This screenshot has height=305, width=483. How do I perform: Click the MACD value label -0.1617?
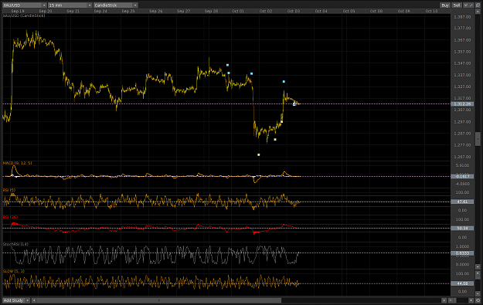tap(462, 176)
